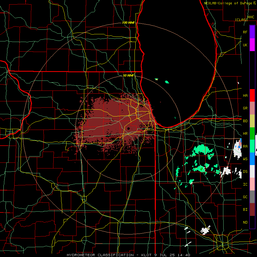Select the pink IC legend swatch
Image resolution: width=257 pixels, height=257 pixels.
[252, 184]
